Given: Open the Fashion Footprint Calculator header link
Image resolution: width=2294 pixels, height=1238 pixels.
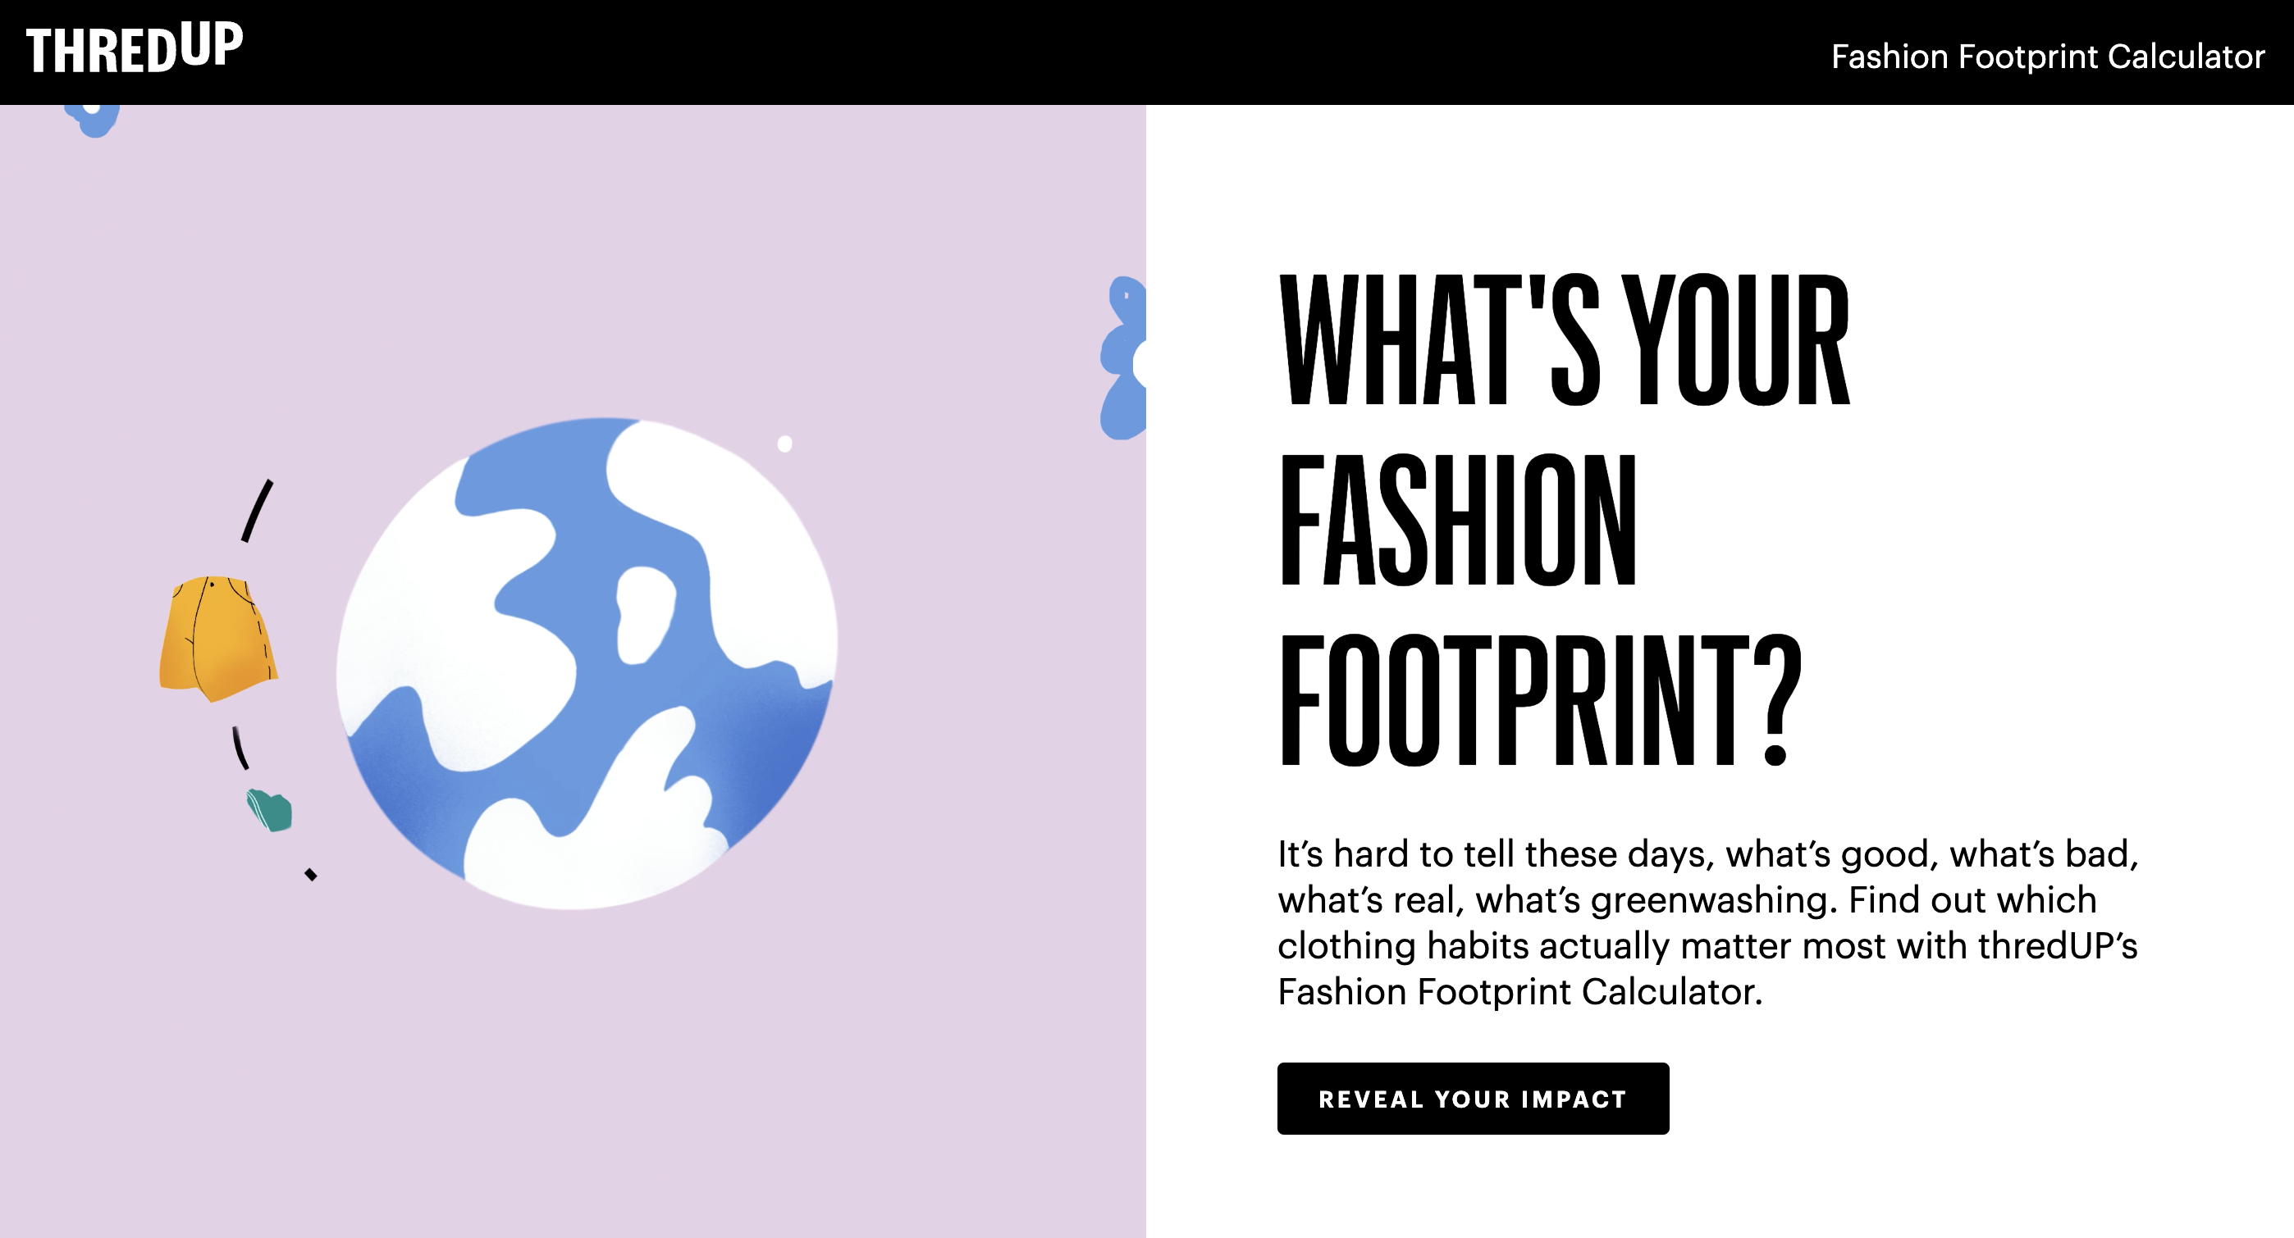Looking at the screenshot, I should pyautogui.click(x=2047, y=57).
